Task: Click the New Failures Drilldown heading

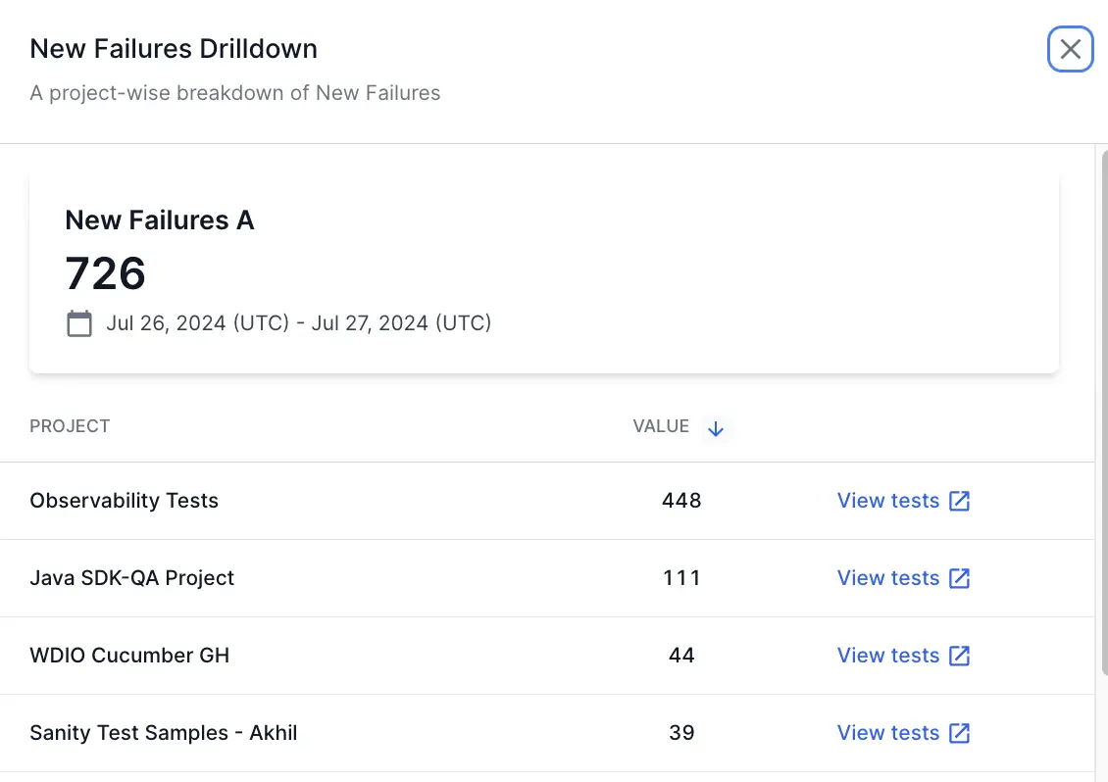Action: (x=174, y=49)
